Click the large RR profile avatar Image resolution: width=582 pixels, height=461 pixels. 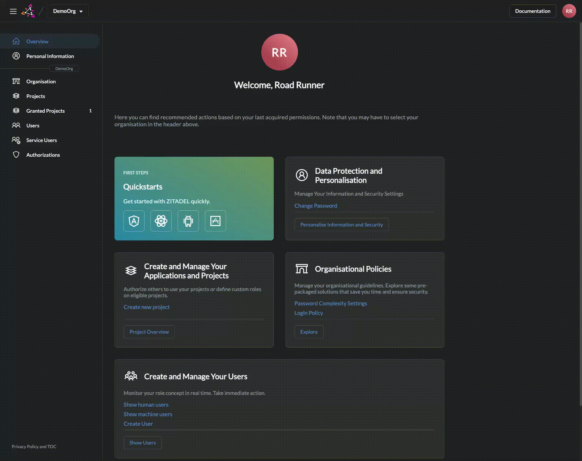click(x=279, y=52)
